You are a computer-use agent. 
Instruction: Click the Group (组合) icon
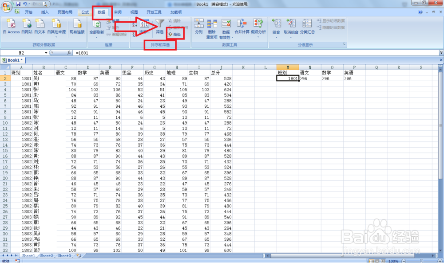pyautogui.click(x=276, y=24)
